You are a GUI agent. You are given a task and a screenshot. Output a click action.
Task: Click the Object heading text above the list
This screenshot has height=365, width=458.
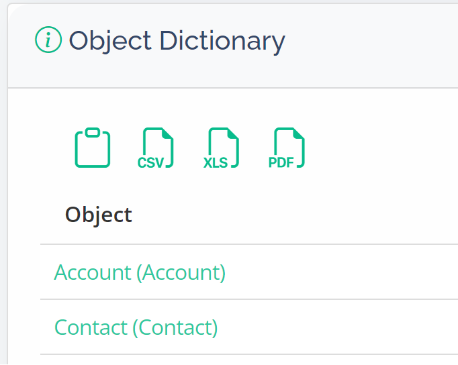click(x=99, y=215)
